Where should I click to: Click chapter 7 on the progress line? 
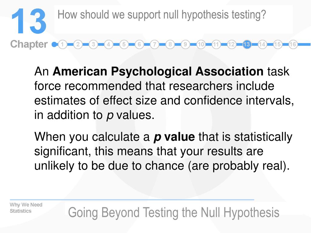click(x=155, y=44)
